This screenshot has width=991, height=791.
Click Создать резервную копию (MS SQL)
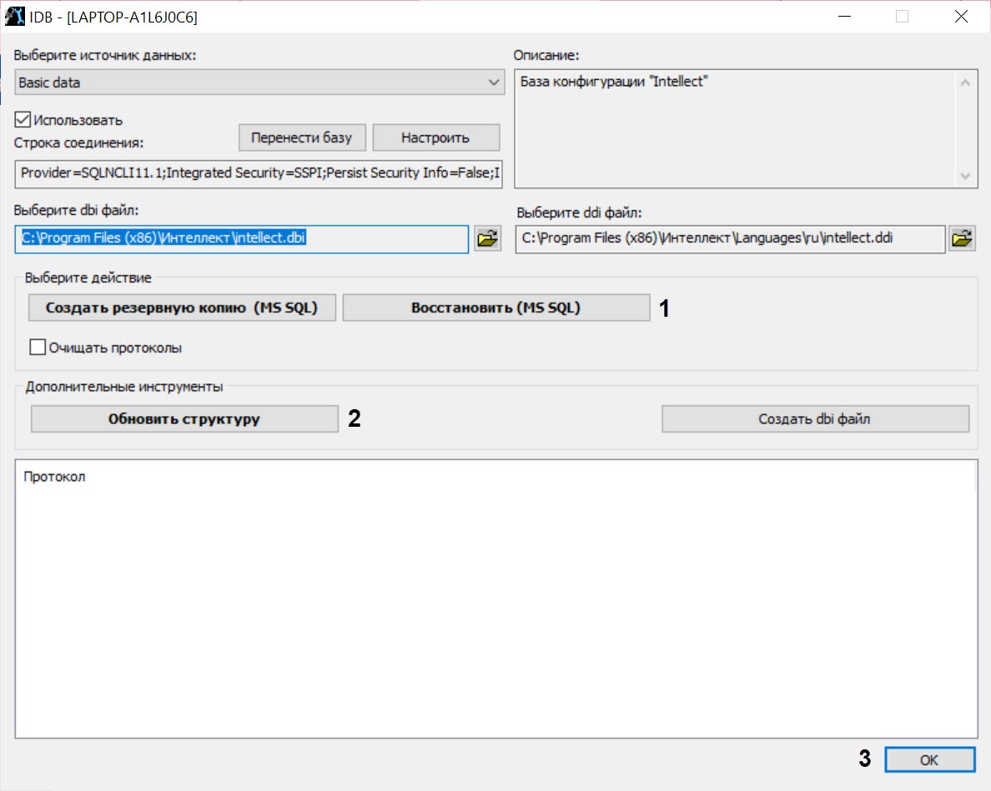181,308
